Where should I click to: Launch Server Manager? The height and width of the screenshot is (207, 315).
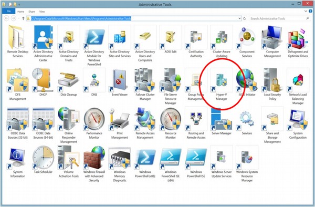tap(222, 121)
